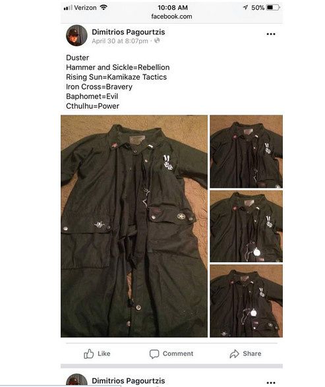The height and width of the screenshot is (387, 325).
Task: Click the Comment speech bubble icon
Action: pos(154,354)
